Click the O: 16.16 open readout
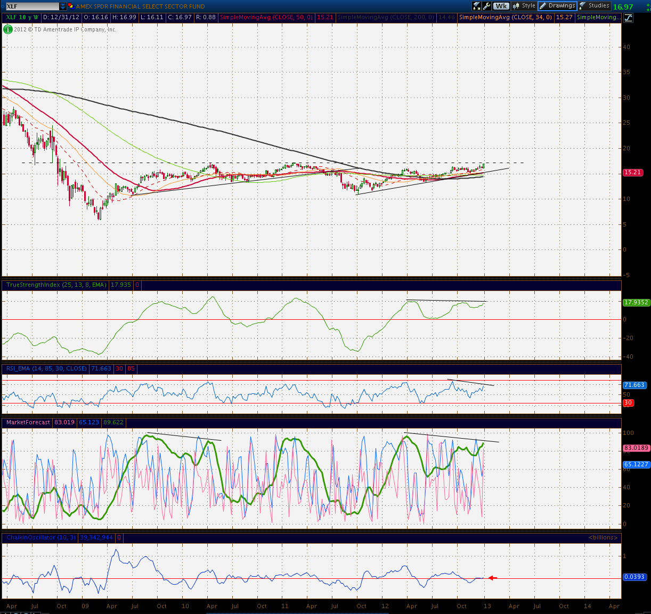This screenshot has height=614, width=651. (x=96, y=18)
